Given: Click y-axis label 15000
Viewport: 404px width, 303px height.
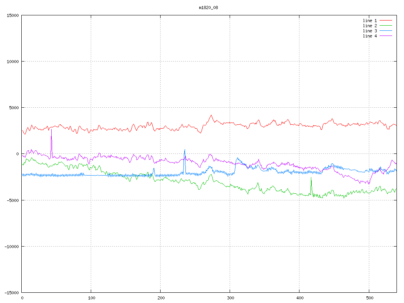Looking at the screenshot, I should pyautogui.click(x=13, y=15).
